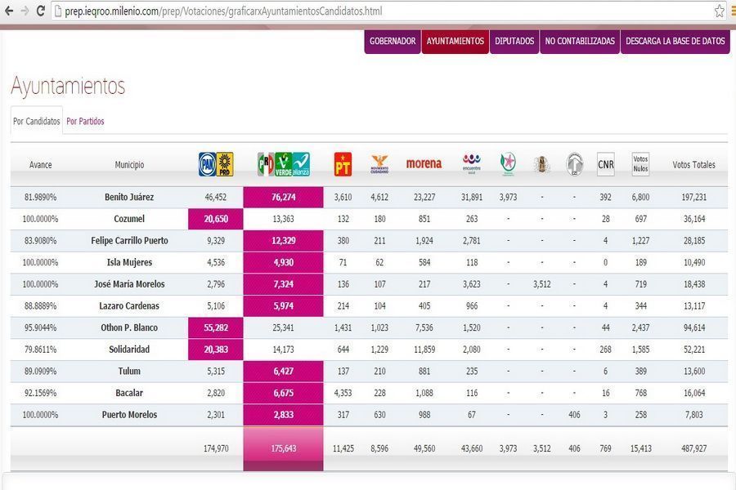Screen dimensions: 736x490
Task: Click the Movimiento Ciudadano eagle logo
Action: pos(379,164)
